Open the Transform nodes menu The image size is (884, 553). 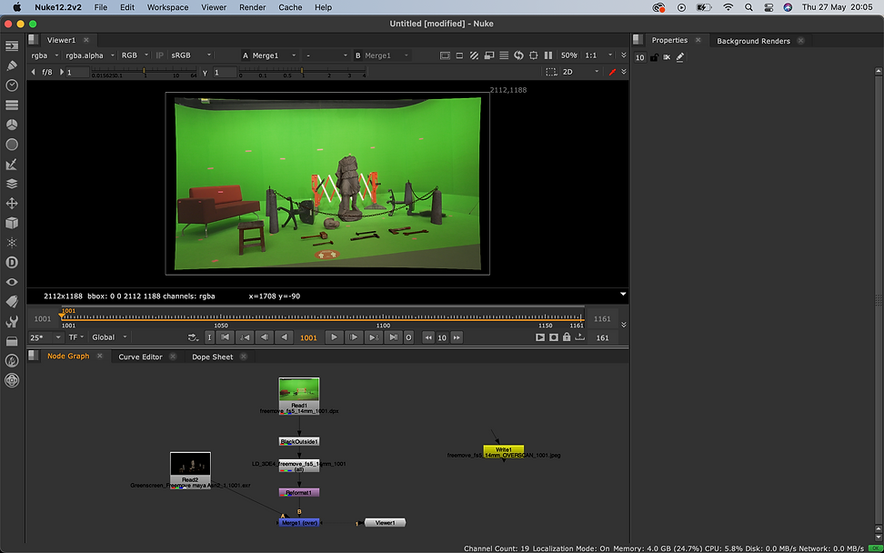pyautogui.click(x=11, y=203)
